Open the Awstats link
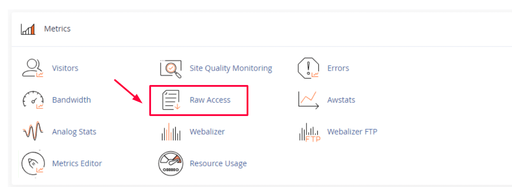The height and width of the screenshot is (187, 512). [341, 100]
